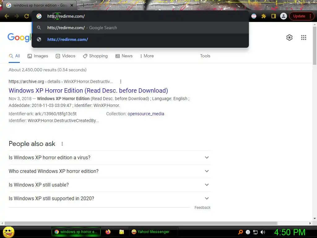
Task: Select the httis://redirme.com/ Google Search suggestion
Action: click(x=140, y=28)
